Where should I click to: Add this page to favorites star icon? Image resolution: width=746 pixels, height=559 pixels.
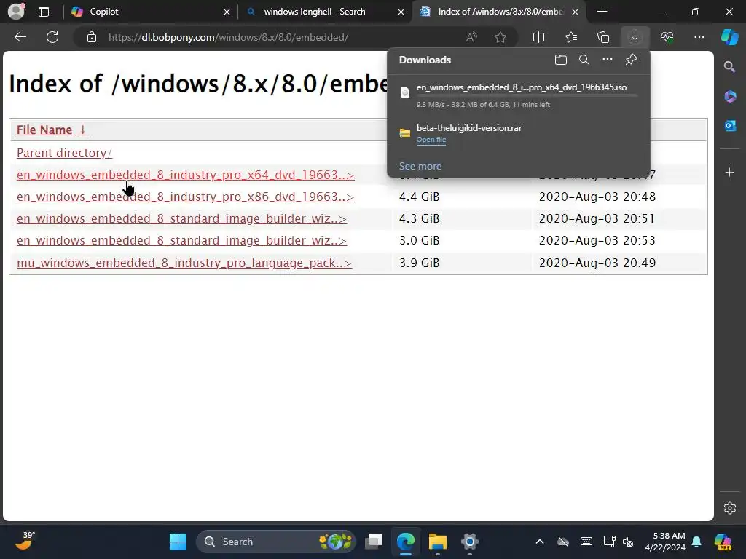[500, 37]
